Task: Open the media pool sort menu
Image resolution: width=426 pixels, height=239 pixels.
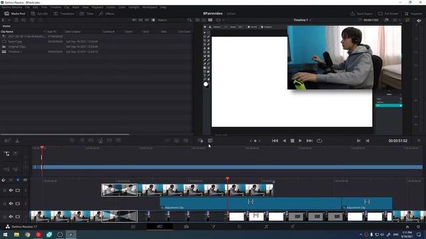Action: click(x=189, y=20)
